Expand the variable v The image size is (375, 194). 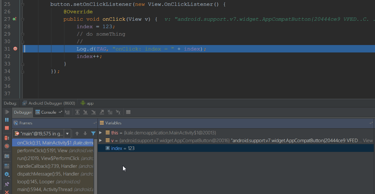pos(101,140)
